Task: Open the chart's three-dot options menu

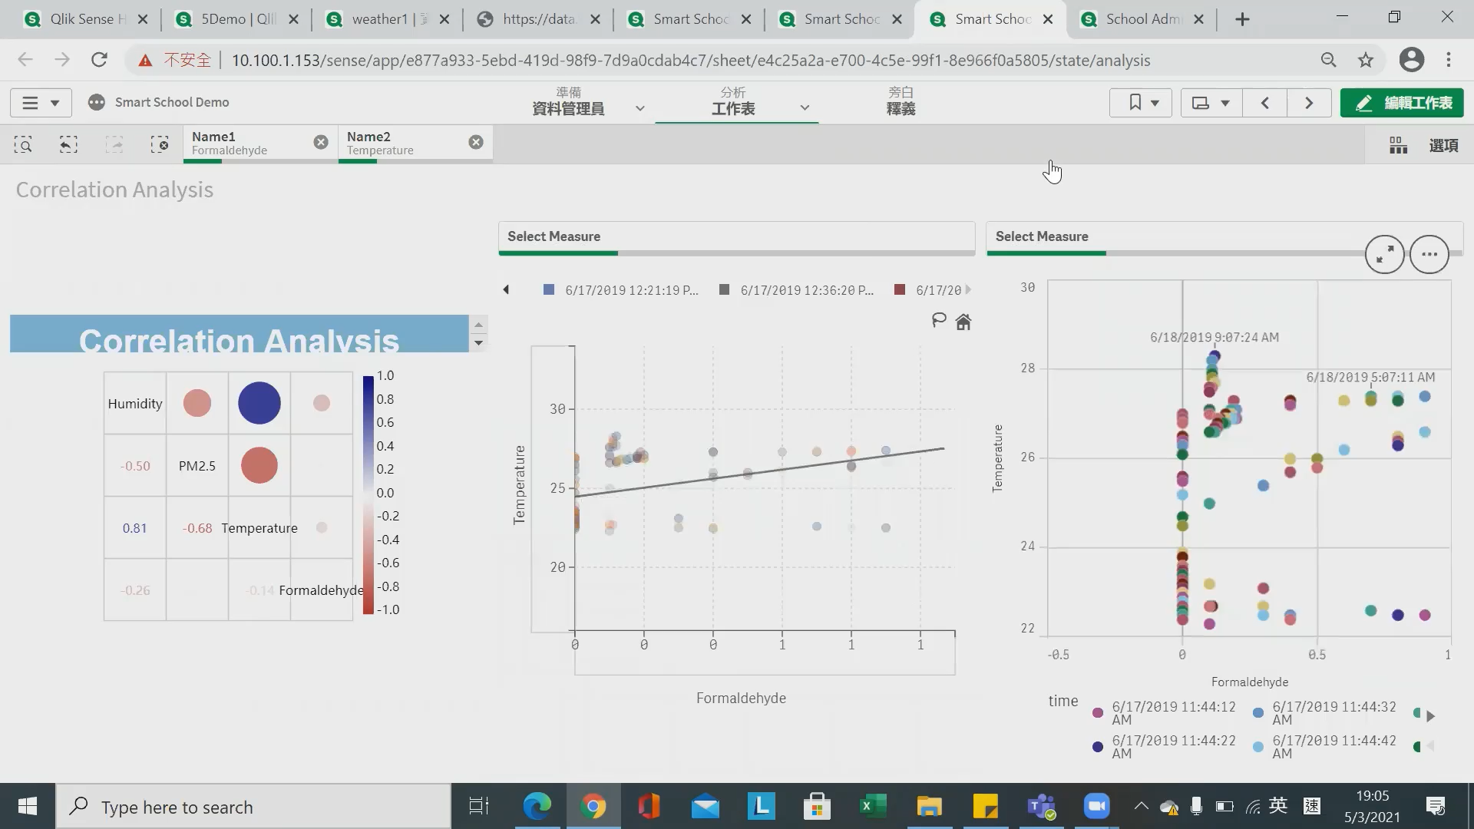Action: coord(1429,255)
